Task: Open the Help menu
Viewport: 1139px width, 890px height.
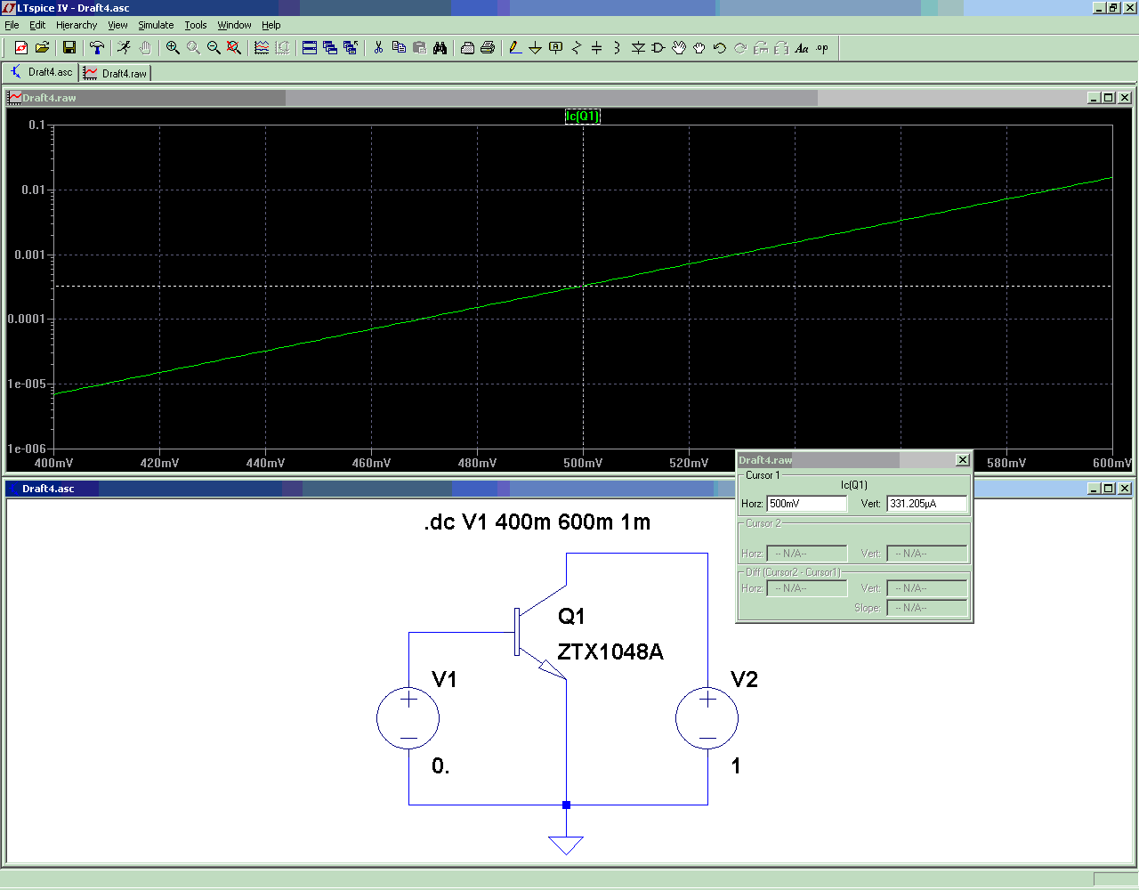Action: click(271, 25)
